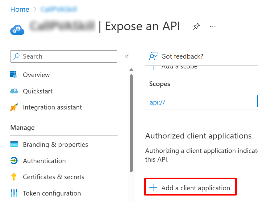258x202 pixels.
Task: Open the more options ellipsis menu
Action: [213, 27]
